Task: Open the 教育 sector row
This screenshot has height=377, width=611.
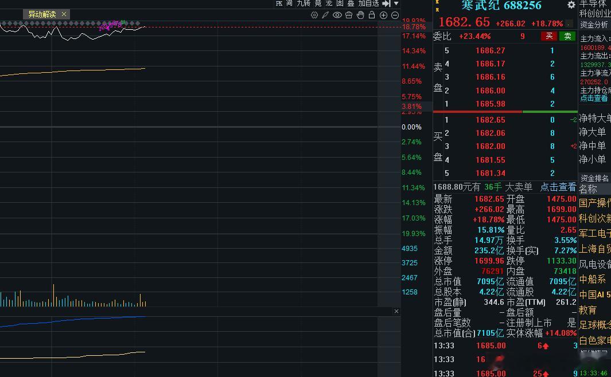Action: (x=587, y=310)
